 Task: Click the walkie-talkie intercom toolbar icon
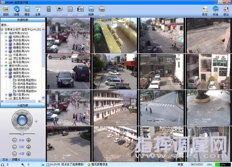(x=49, y=9)
